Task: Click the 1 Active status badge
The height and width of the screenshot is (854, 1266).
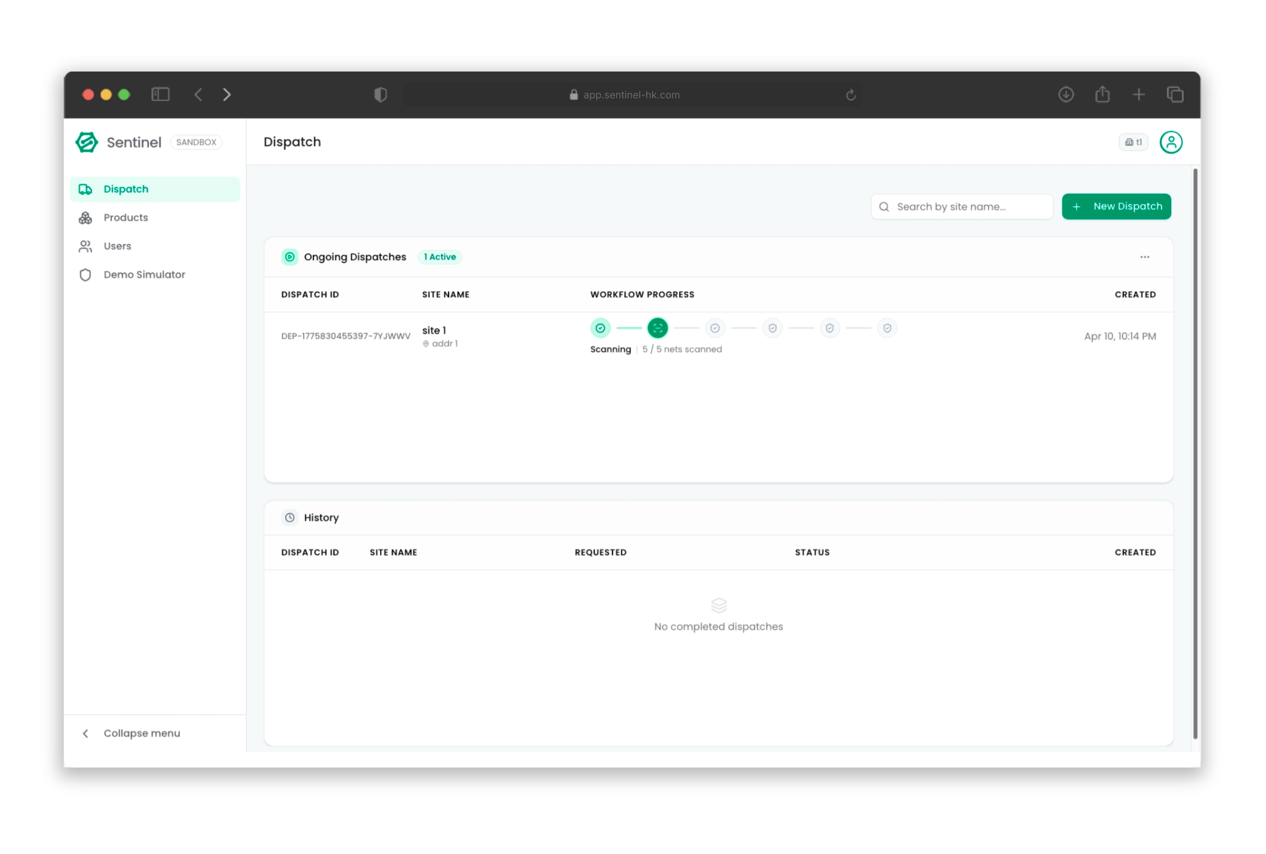Action: point(439,256)
